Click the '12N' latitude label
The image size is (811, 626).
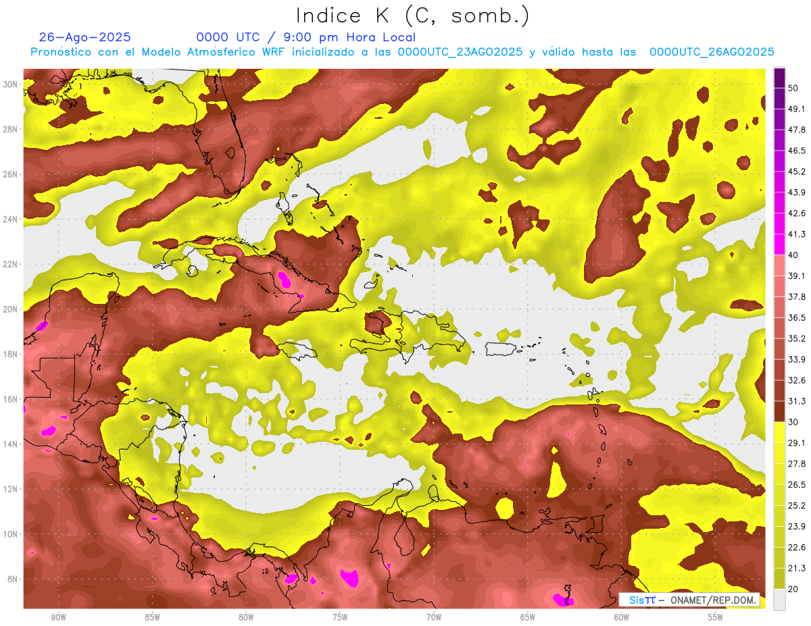tap(11, 489)
